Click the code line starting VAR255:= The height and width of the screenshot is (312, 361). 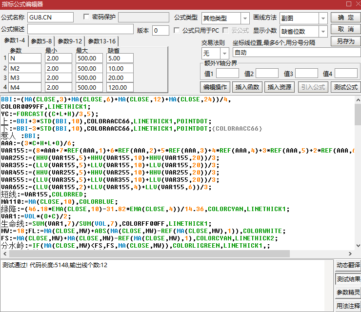click(110, 158)
